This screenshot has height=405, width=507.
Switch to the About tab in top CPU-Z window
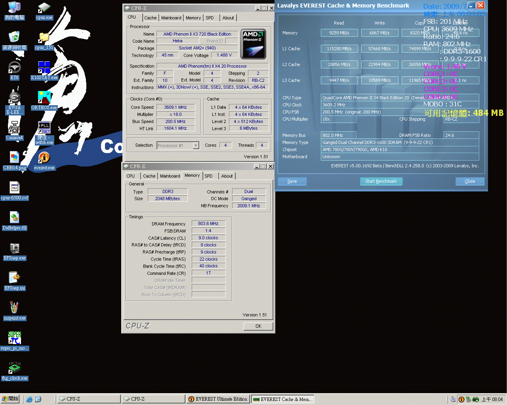(228, 18)
